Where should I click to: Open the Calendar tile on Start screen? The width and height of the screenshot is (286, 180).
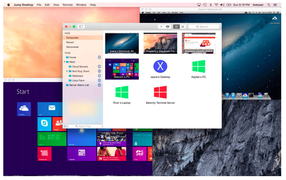coord(82,154)
